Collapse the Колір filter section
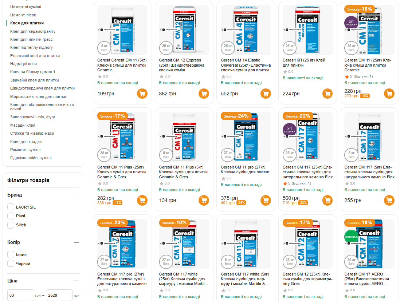The width and height of the screenshot is (404, 301). [x=77, y=242]
